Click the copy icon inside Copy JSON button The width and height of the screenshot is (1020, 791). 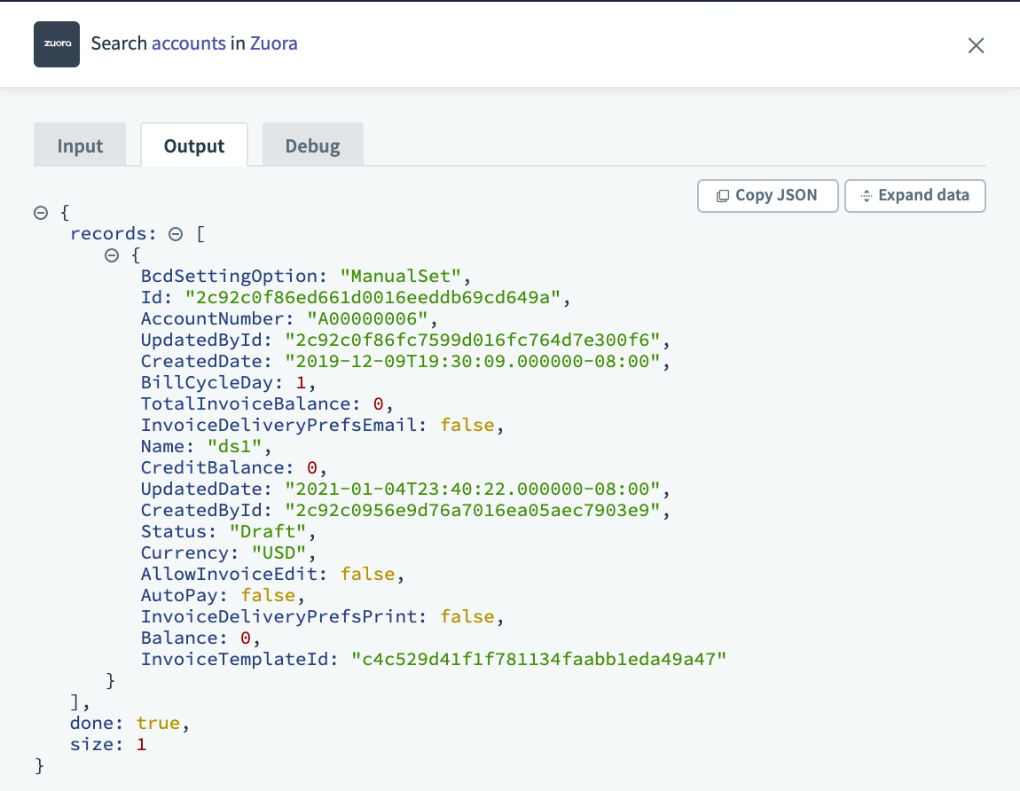[x=722, y=195]
